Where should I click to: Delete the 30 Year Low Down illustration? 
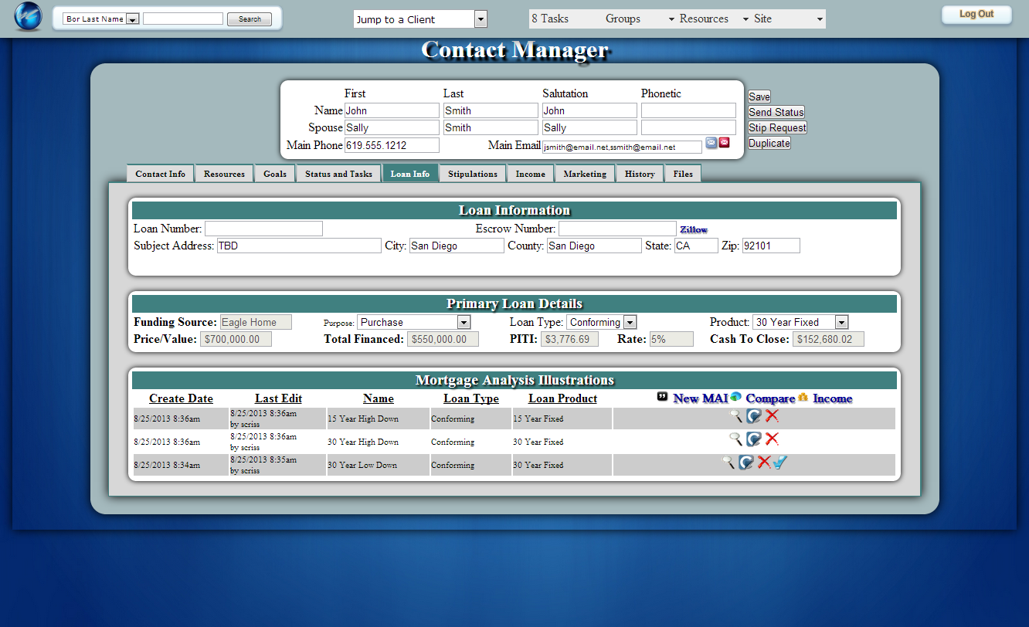[763, 463]
